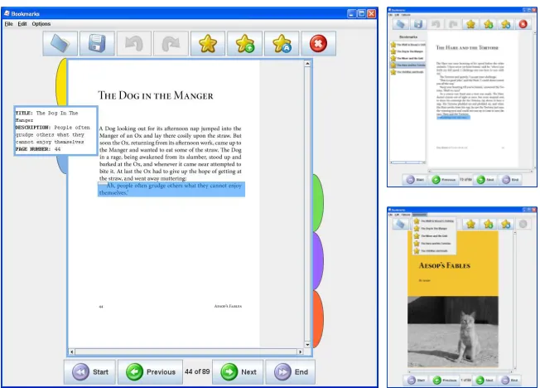Select the green bookmark tab on the right
This screenshot has width=540, height=388.
click(318, 203)
